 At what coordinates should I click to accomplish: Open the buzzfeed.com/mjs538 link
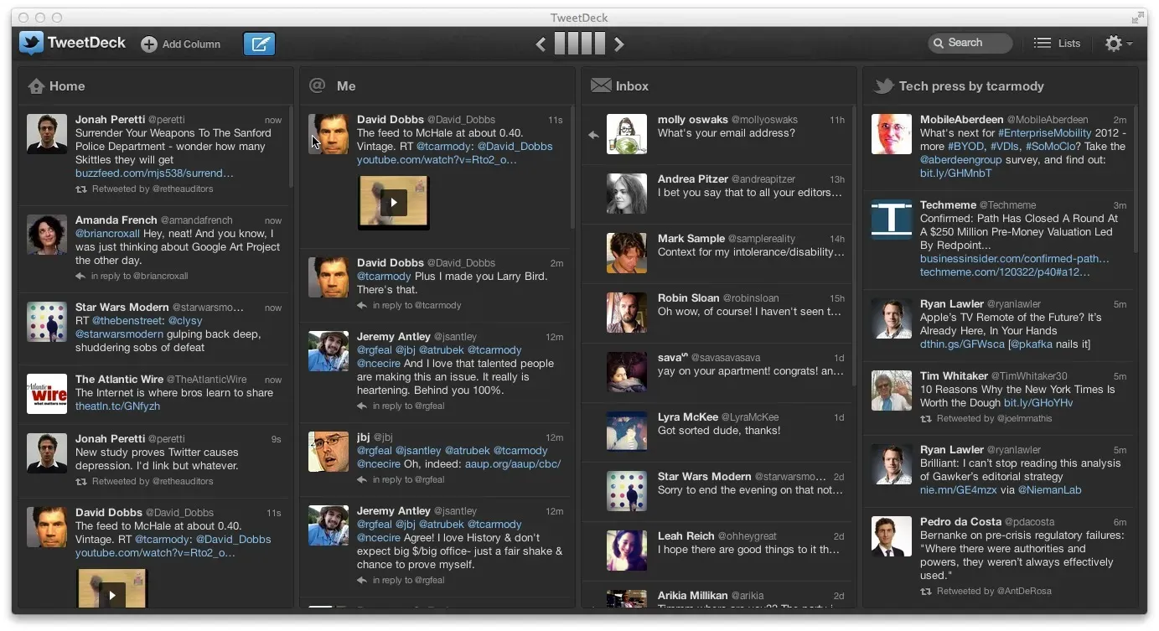154,173
